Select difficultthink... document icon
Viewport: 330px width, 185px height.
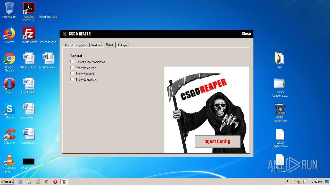pos(29,86)
